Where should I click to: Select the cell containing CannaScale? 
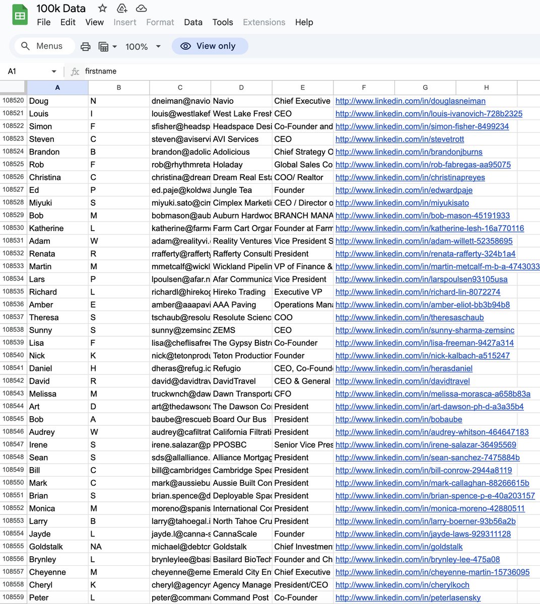[241, 534]
